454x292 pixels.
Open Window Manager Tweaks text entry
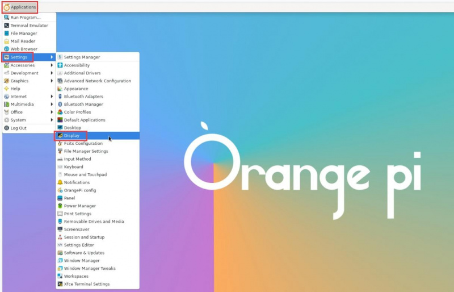[90, 269]
